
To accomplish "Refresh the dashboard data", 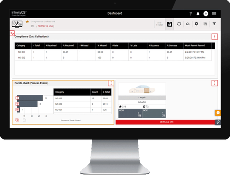I will (179, 24).
